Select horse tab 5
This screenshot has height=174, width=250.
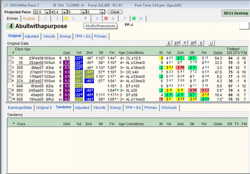coord(97,19)
